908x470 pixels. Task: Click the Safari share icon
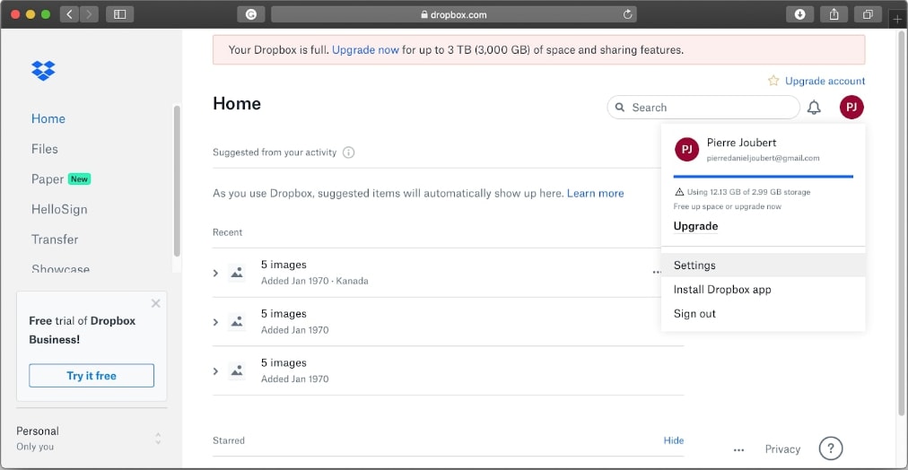[834, 14]
